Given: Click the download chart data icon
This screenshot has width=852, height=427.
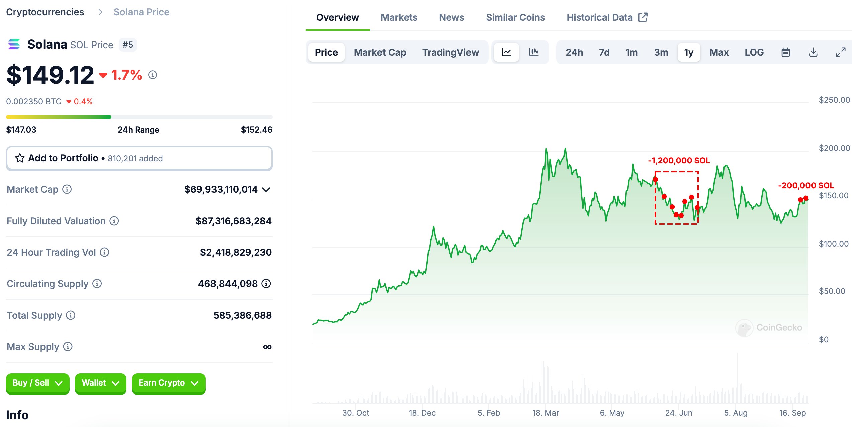Looking at the screenshot, I should 813,52.
